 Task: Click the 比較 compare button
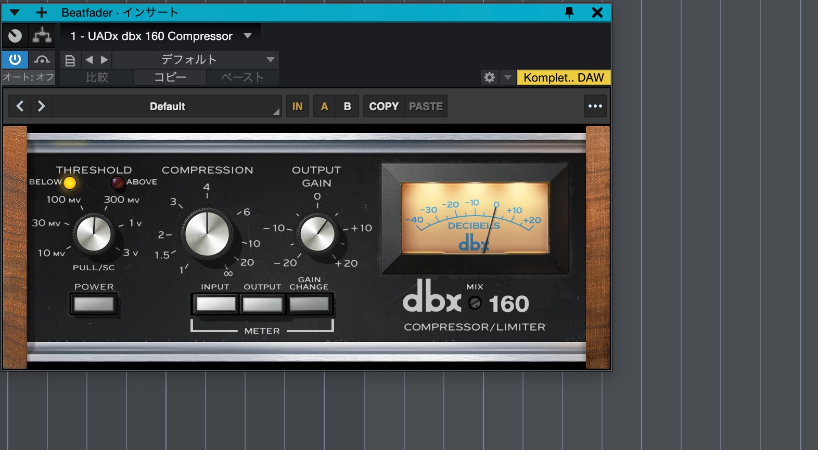pyautogui.click(x=97, y=77)
